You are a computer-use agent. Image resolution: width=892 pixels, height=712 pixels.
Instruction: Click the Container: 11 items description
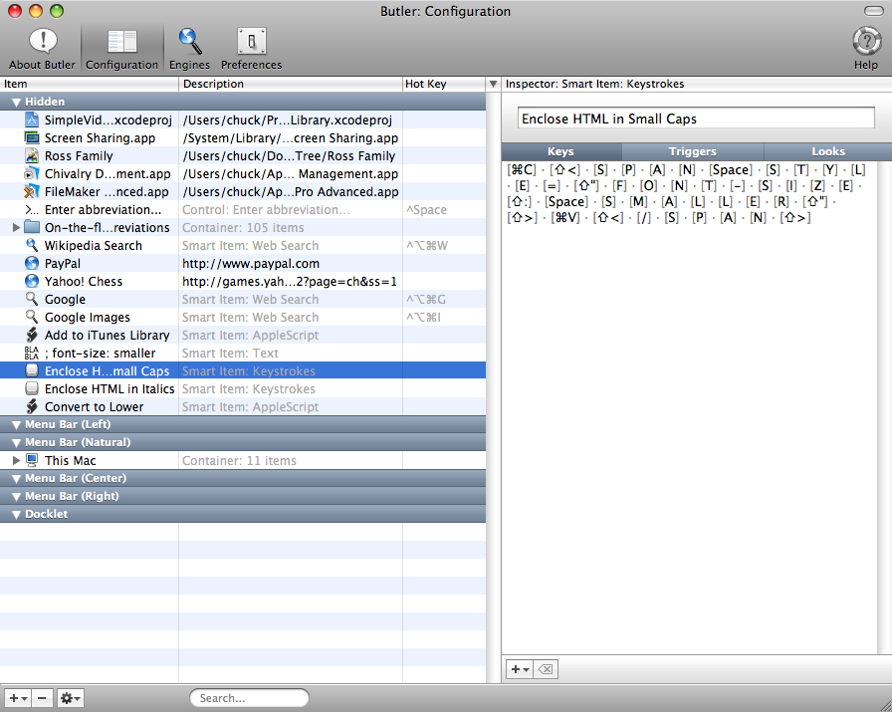tap(239, 460)
